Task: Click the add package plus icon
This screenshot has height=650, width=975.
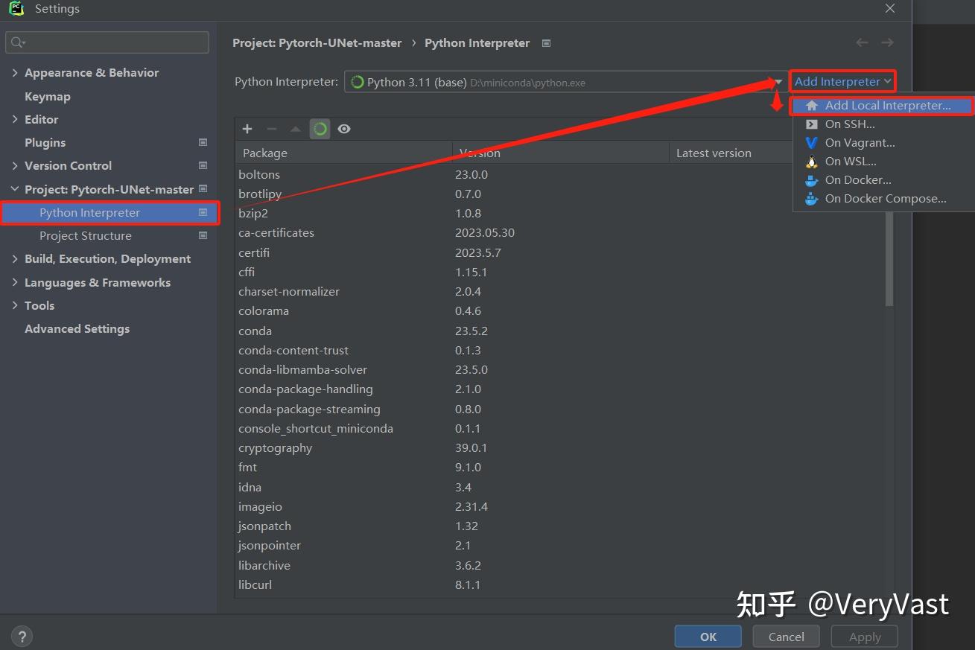Action: pyautogui.click(x=247, y=128)
